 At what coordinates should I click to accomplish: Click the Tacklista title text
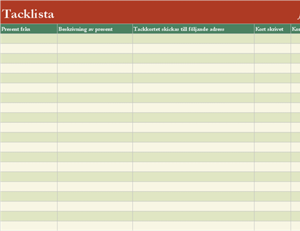pos(28,14)
